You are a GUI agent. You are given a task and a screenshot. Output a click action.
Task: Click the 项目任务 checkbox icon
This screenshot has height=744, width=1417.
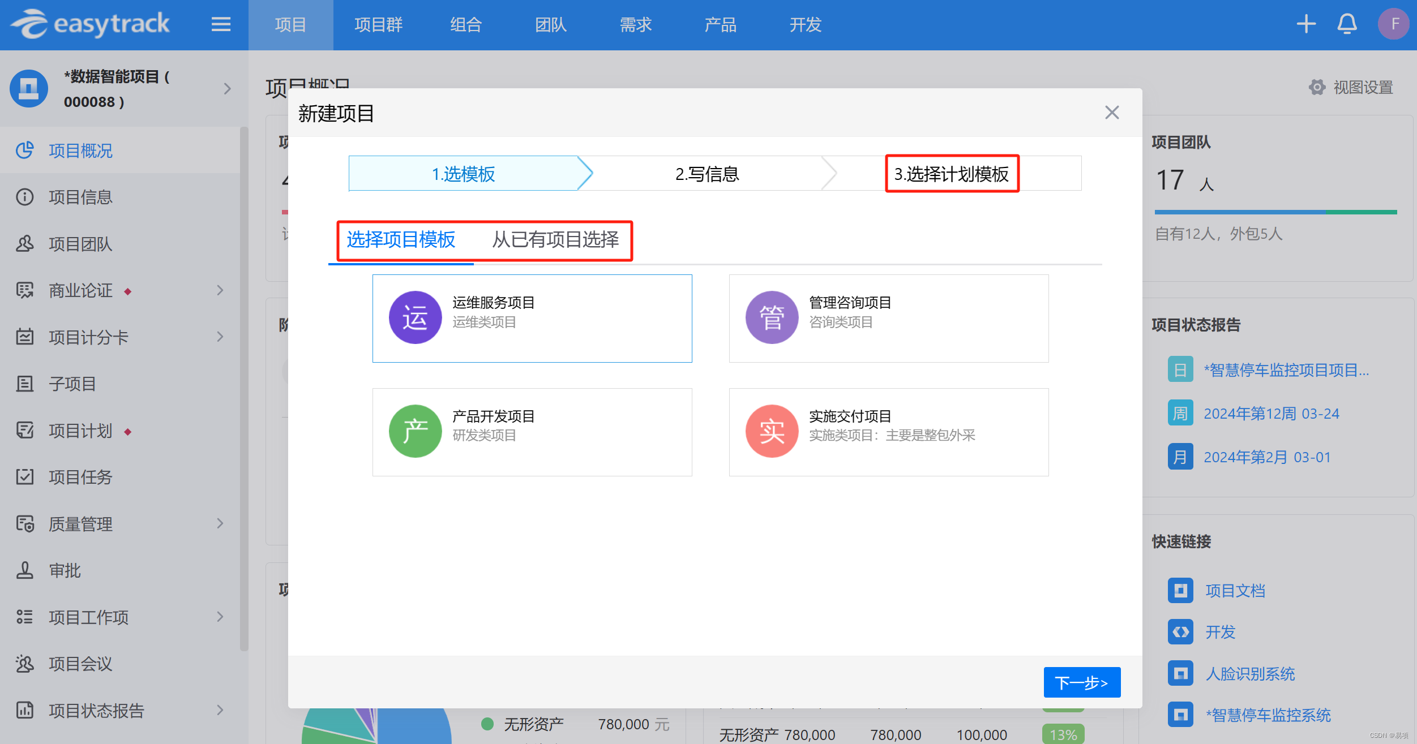[25, 477]
